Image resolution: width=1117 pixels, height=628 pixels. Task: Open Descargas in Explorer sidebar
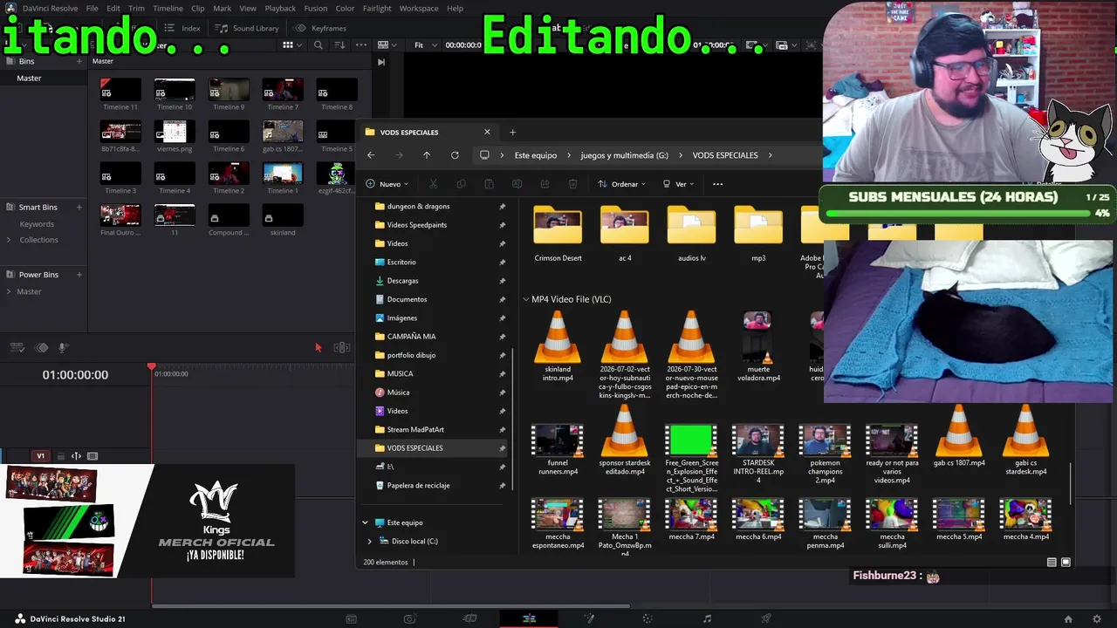pos(402,281)
